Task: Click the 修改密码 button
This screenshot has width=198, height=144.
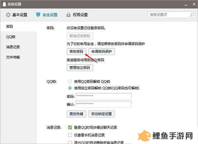Action: pyautogui.click(x=77, y=52)
